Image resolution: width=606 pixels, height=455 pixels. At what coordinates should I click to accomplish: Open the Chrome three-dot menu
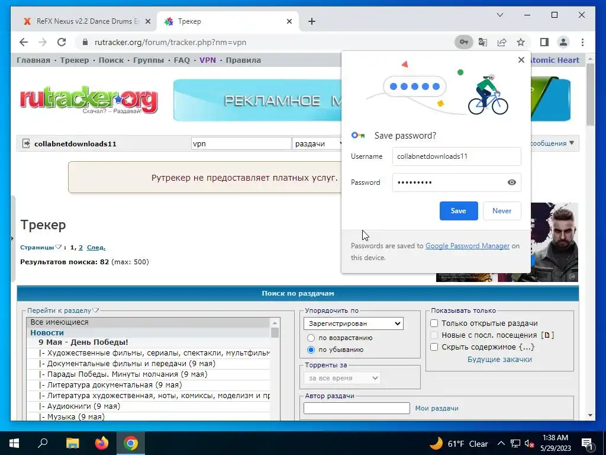[x=582, y=42]
